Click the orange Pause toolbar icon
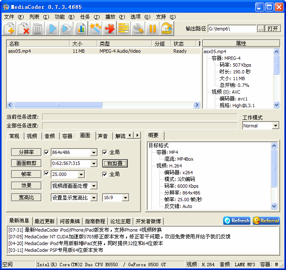Screen dimensions: 286x270 click(x=152, y=28)
